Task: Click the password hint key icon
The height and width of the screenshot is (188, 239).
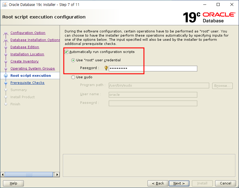Action: [106, 68]
